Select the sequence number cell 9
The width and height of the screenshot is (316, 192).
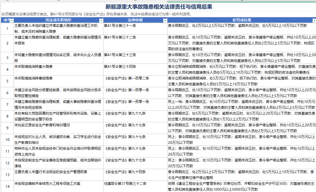(x=7, y=128)
